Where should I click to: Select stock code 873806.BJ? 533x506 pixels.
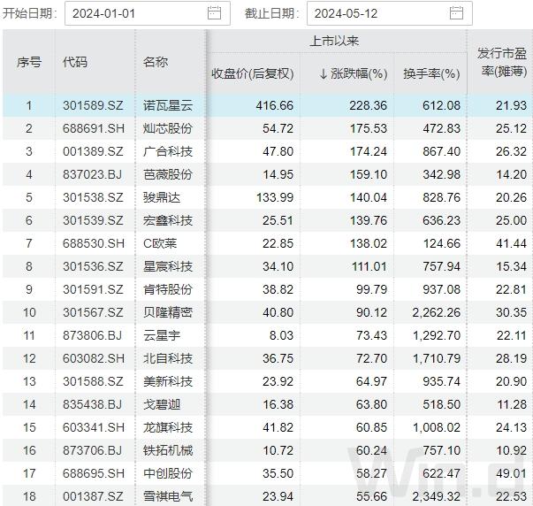93,335
